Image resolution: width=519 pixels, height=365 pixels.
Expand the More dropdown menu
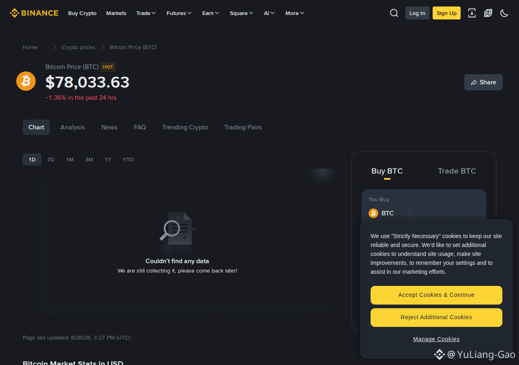(x=295, y=13)
